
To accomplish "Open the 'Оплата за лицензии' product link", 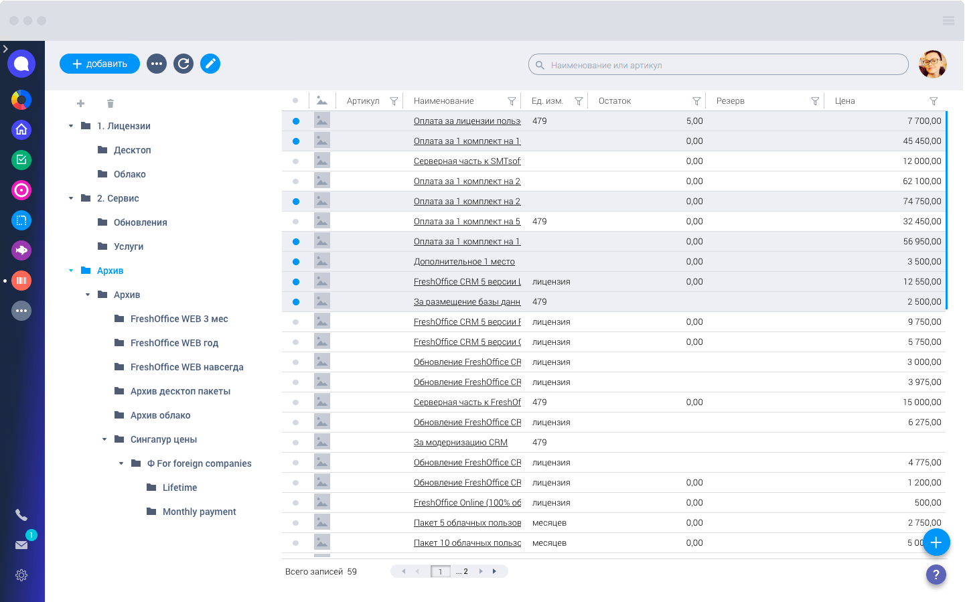I will click(467, 121).
